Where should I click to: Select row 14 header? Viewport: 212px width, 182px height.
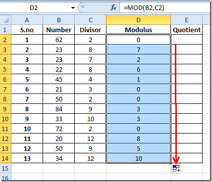click(5, 158)
